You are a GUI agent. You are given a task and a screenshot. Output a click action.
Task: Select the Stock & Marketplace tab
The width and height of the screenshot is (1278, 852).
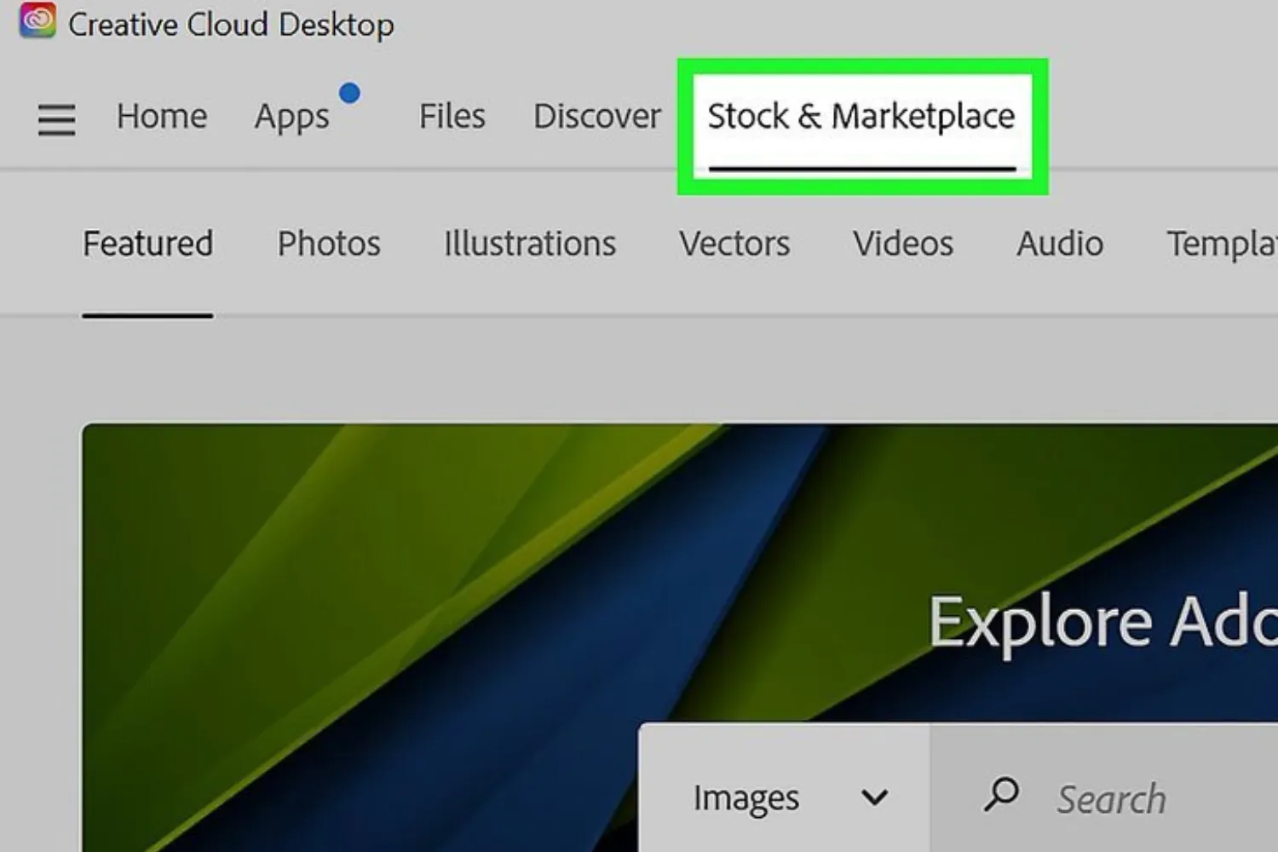[861, 116]
